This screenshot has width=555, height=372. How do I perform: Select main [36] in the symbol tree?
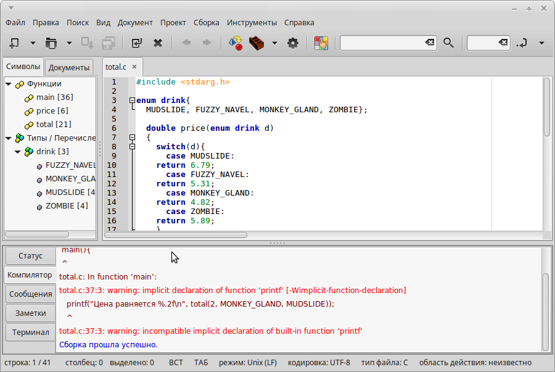(x=54, y=97)
